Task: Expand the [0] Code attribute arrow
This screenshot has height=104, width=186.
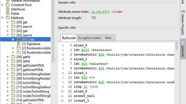Action: pyautogui.click(x=13, y=39)
